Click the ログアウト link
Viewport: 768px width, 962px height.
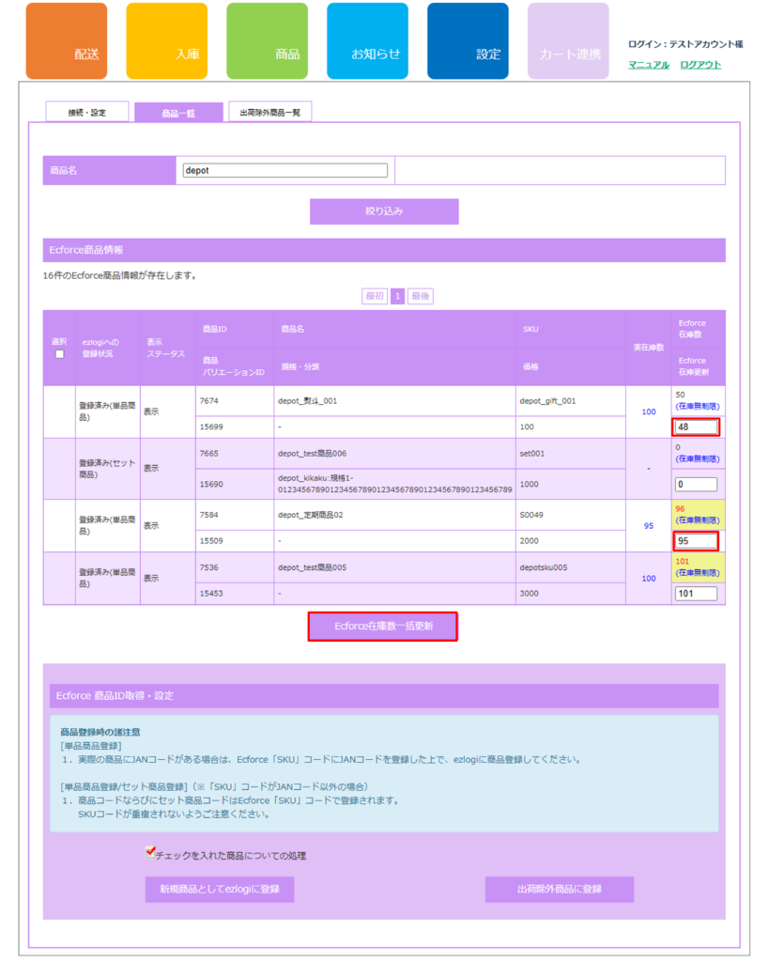point(700,65)
